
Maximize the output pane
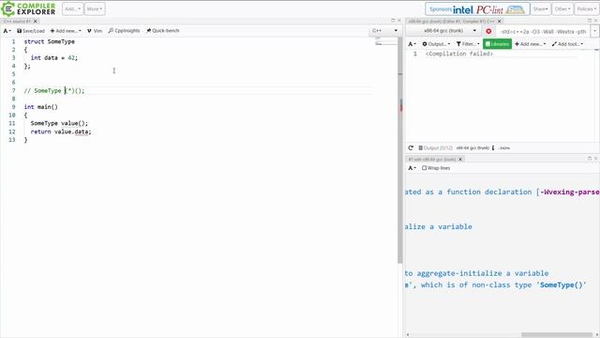point(590,159)
